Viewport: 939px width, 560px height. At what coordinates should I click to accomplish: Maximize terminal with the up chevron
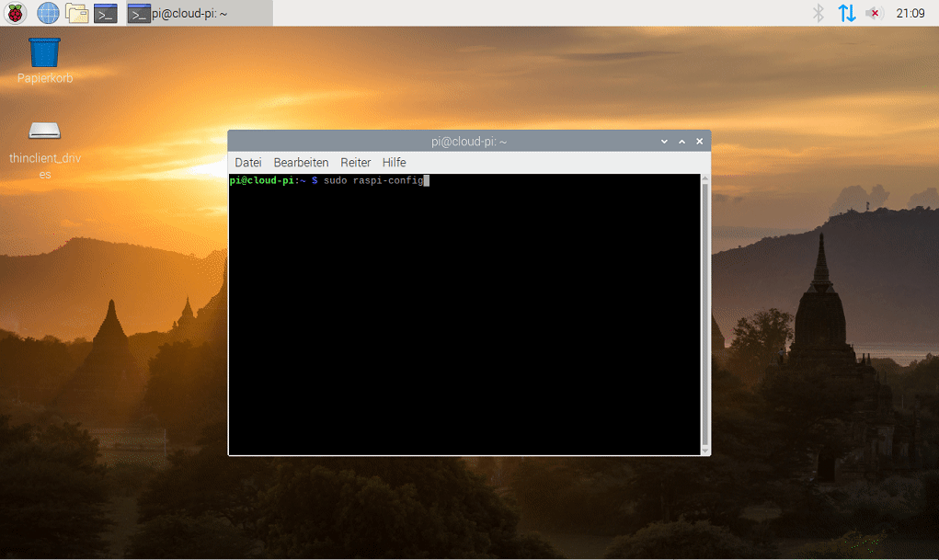[681, 142]
